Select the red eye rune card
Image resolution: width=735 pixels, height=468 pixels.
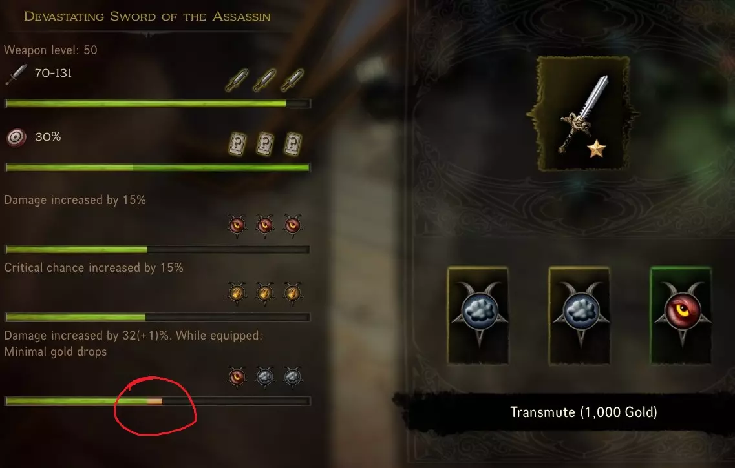[x=681, y=316]
